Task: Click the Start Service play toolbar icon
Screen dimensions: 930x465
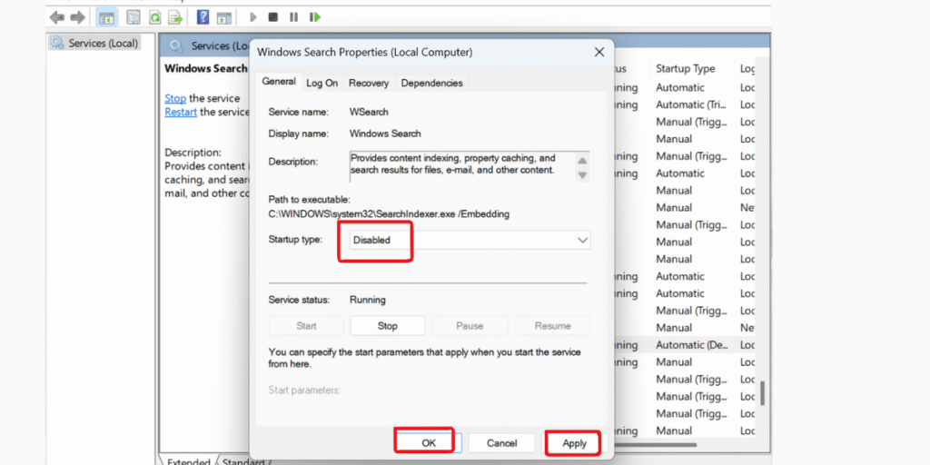Action: click(253, 18)
